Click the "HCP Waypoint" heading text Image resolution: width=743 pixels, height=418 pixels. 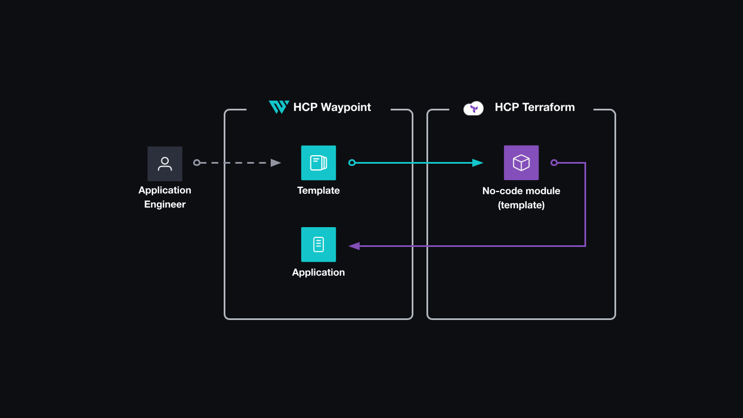[x=332, y=107]
